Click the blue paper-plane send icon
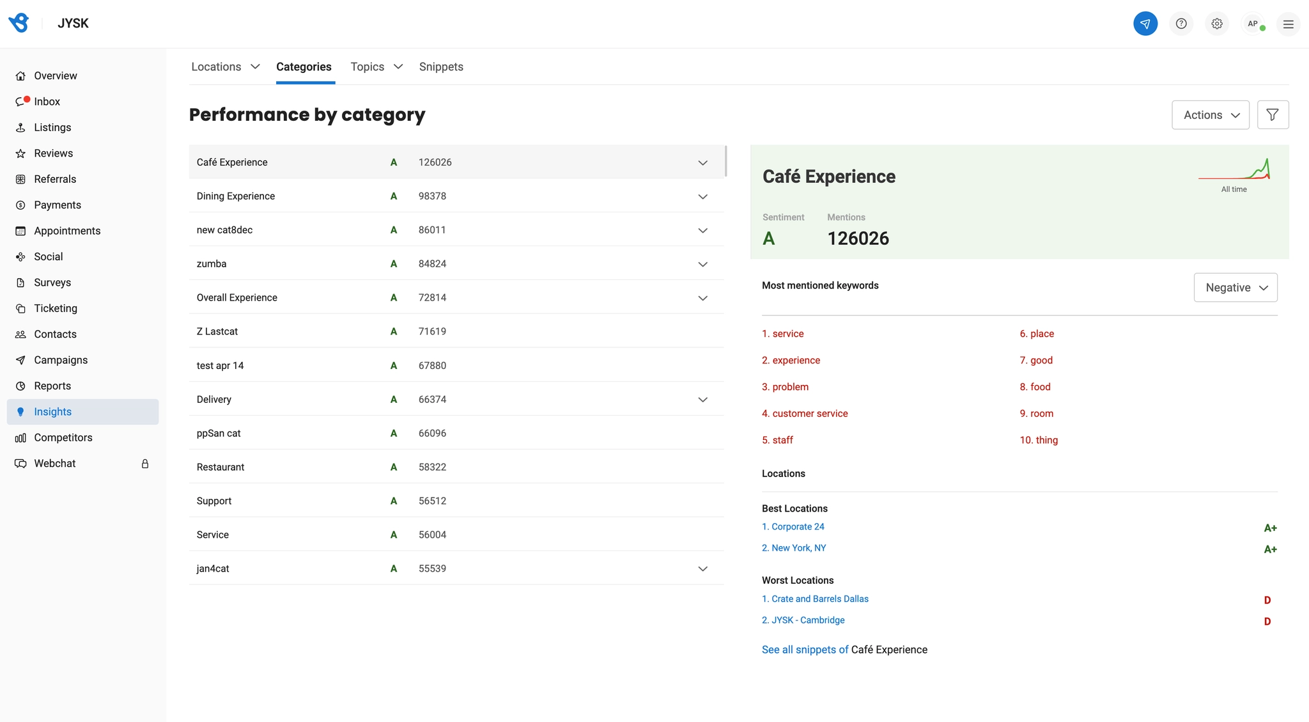Image resolution: width=1309 pixels, height=722 pixels. (x=1145, y=24)
